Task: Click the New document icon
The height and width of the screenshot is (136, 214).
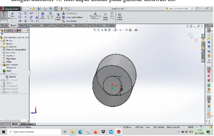Action: 28,9
